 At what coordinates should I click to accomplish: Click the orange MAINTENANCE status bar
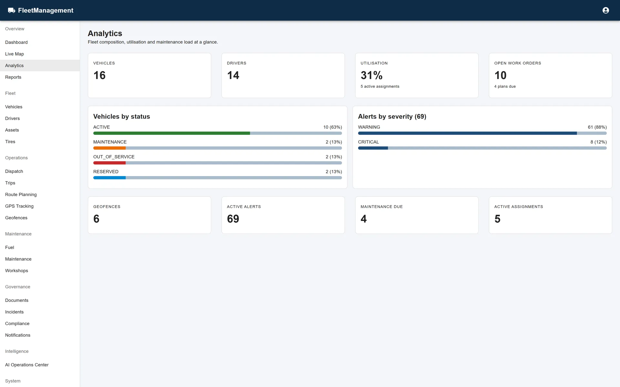tap(218, 148)
